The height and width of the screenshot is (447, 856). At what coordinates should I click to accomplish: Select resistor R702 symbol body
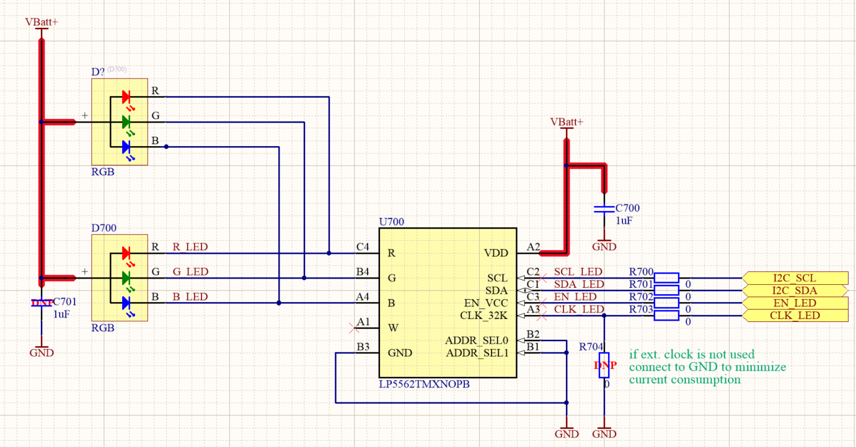coord(666,303)
